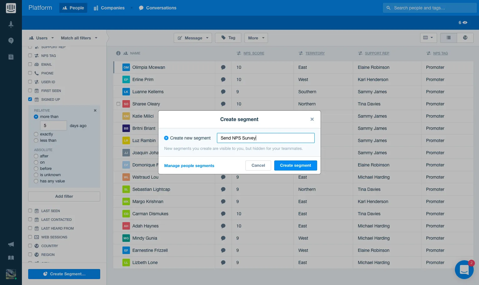Click the user avatar in the sidebar
The height and width of the screenshot is (285, 479).
pyautogui.click(x=11, y=274)
